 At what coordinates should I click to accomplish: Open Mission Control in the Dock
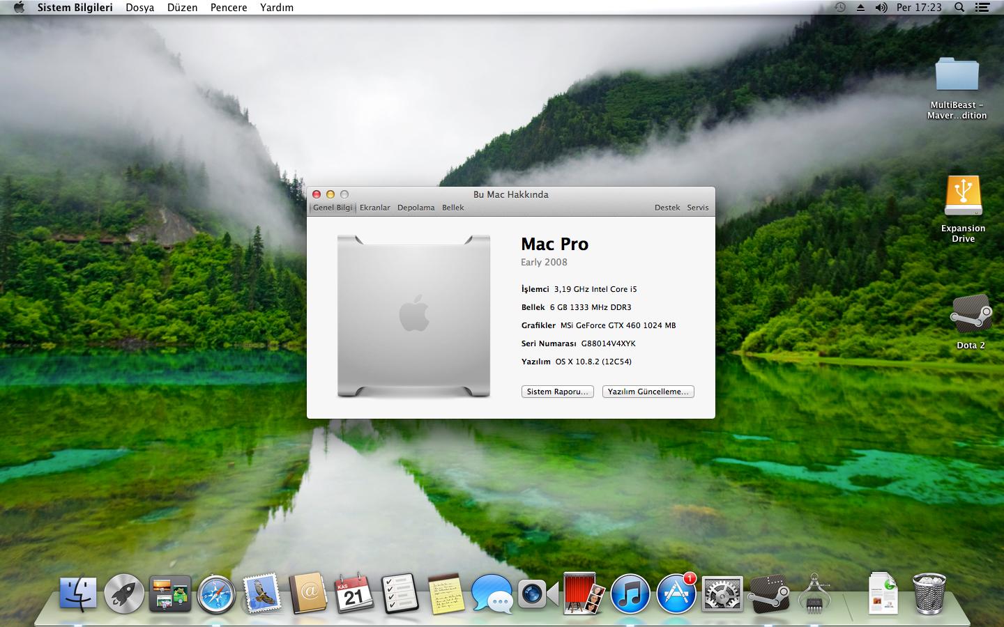point(170,594)
